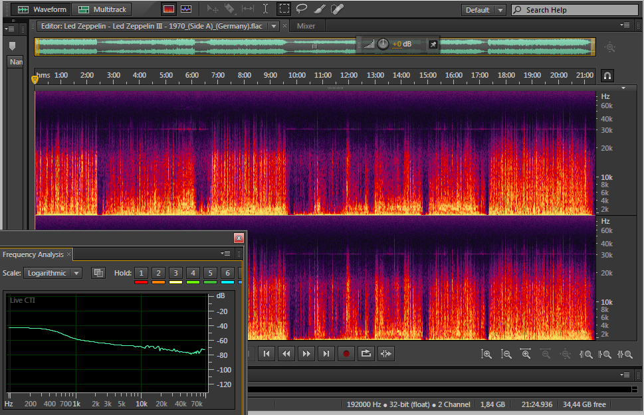
Task: Click the 34,44 GB free status text
Action: coord(584,404)
